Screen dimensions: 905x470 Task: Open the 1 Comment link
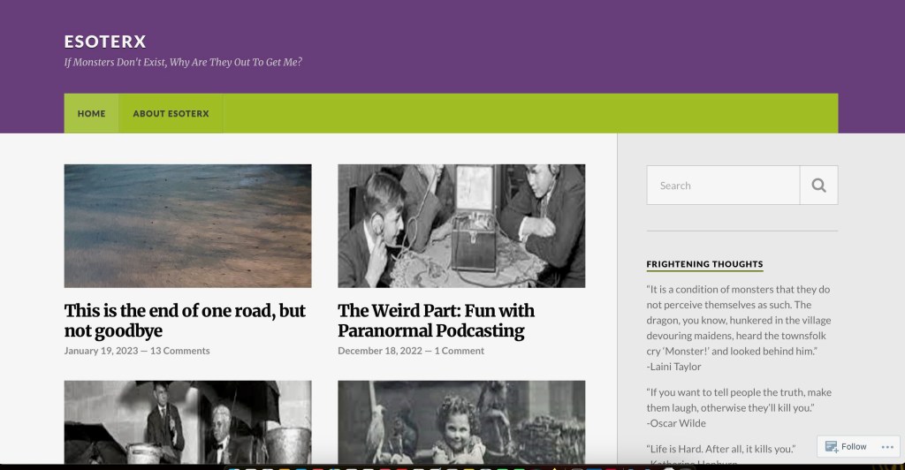click(459, 351)
